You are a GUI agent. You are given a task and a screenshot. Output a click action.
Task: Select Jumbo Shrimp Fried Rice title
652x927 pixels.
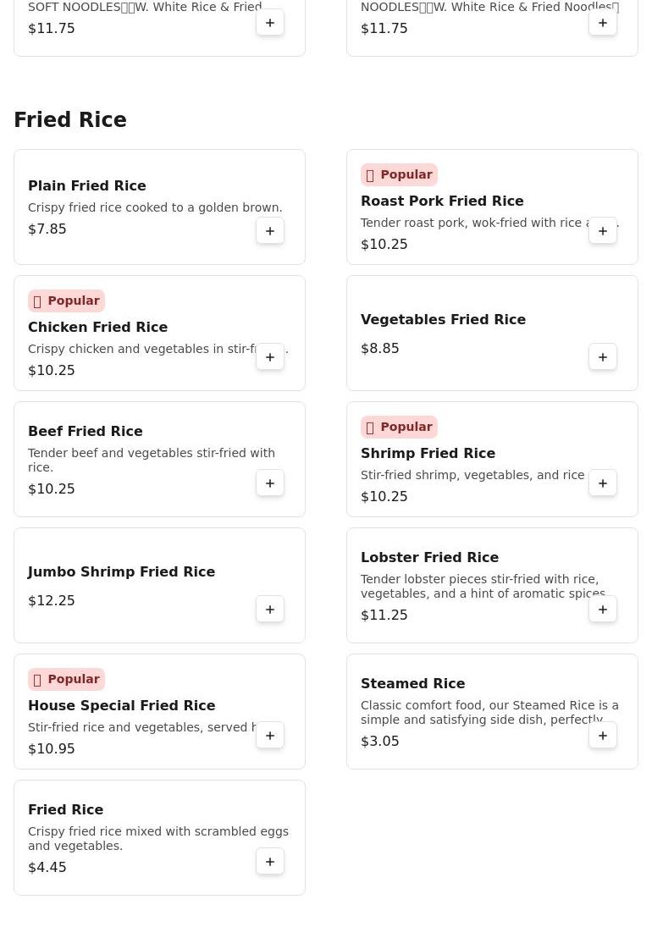point(121,571)
